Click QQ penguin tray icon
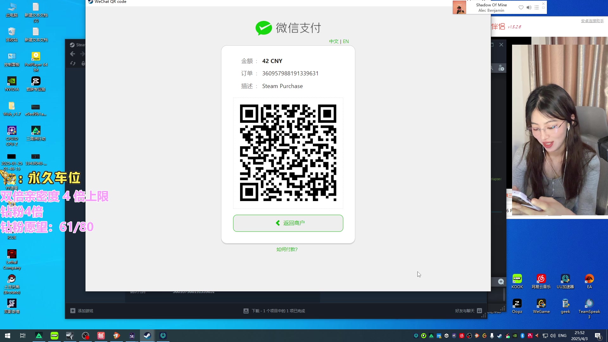 click(x=508, y=336)
